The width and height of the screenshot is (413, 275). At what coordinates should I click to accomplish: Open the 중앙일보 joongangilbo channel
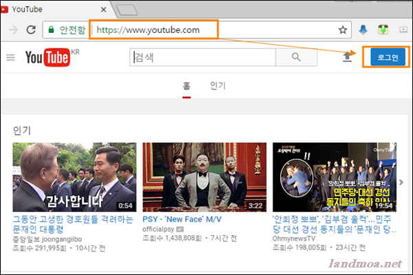[47, 239]
